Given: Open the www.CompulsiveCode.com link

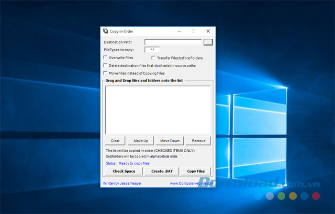Looking at the screenshot, I should 192,183.
